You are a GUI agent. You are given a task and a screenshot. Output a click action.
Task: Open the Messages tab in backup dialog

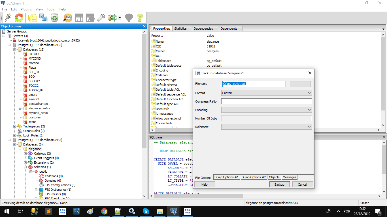click(x=290, y=177)
